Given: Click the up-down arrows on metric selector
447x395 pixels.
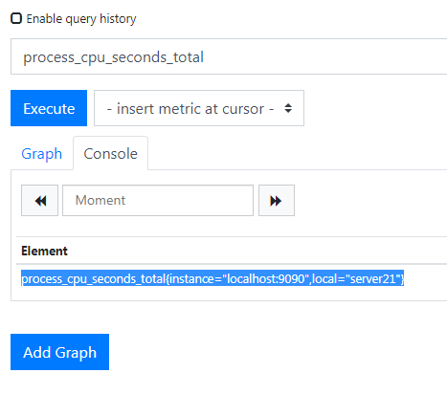Looking at the screenshot, I should coord(288,108).
